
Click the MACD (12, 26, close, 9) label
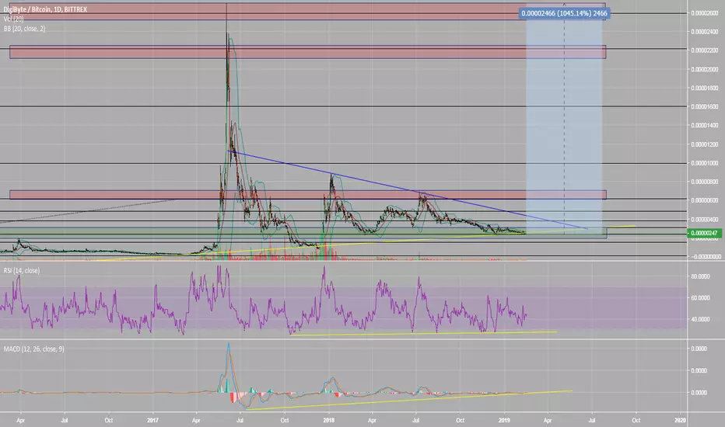coord(33,349)
